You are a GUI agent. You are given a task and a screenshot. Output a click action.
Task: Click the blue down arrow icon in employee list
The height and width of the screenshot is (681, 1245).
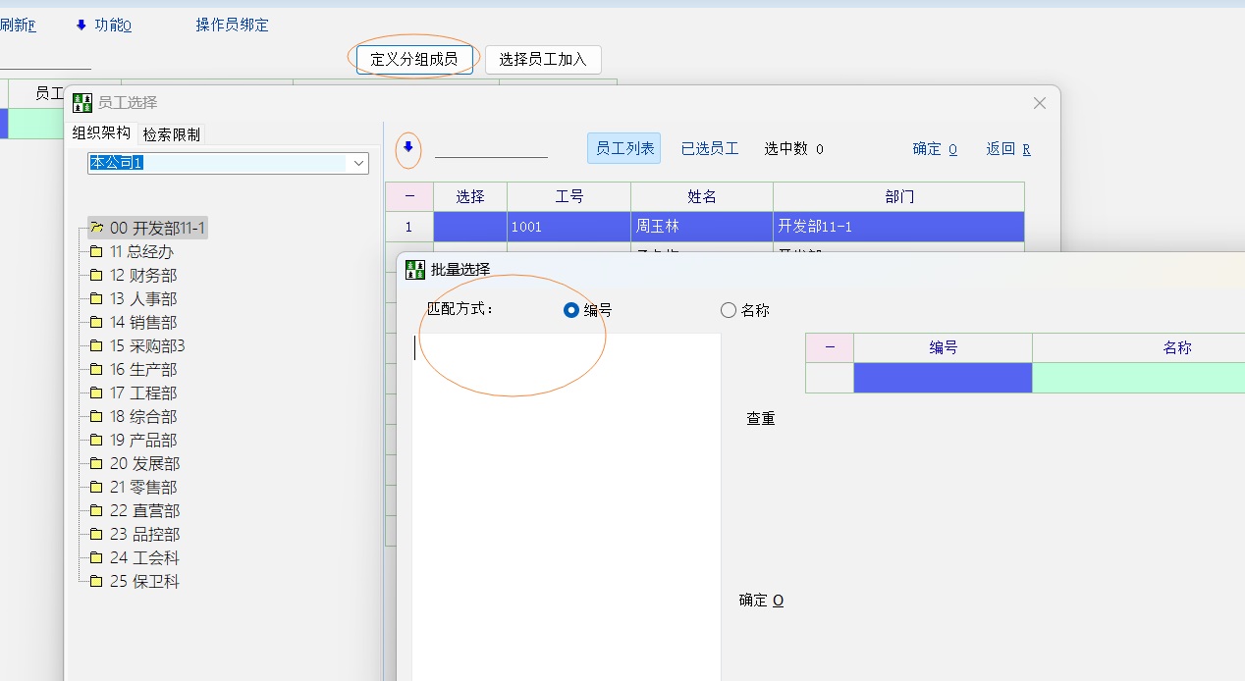[x=408, y=147]
